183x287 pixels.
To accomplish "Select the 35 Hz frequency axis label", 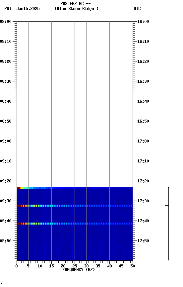I will coord(98,266).
